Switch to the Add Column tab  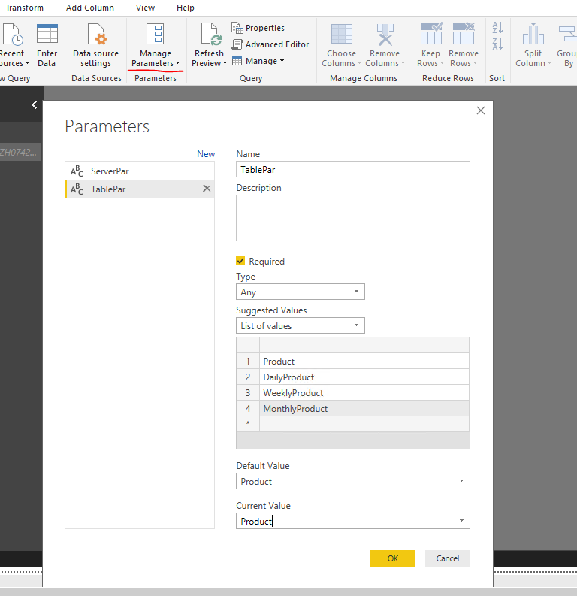pyautogui.click(x=90, y=8)
